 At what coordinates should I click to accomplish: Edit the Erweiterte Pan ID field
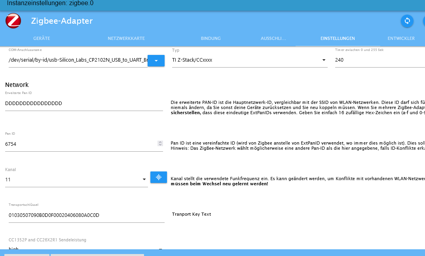coord(84,104)
